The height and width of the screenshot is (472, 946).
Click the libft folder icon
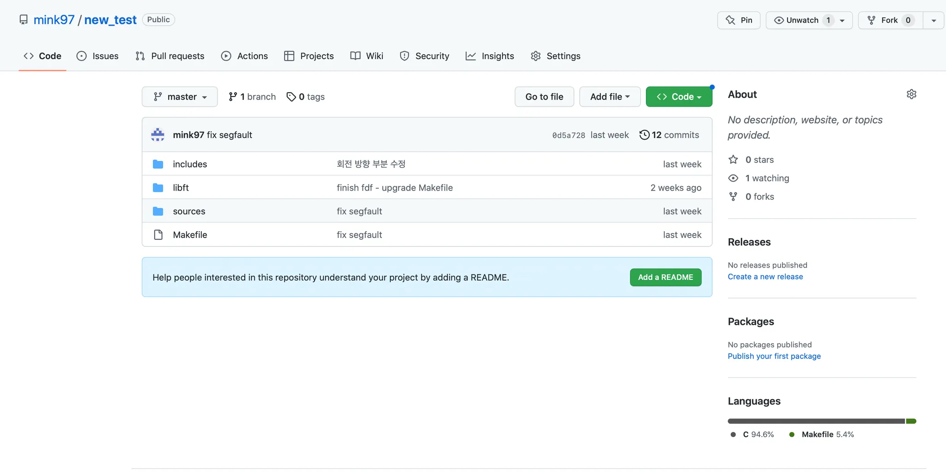click(x=158, y=187)
